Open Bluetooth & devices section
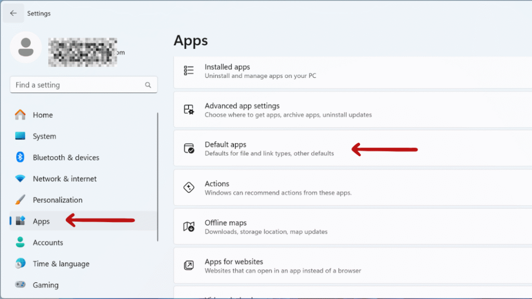Viewport: 532px width, 299px height. tap(84, 158)
